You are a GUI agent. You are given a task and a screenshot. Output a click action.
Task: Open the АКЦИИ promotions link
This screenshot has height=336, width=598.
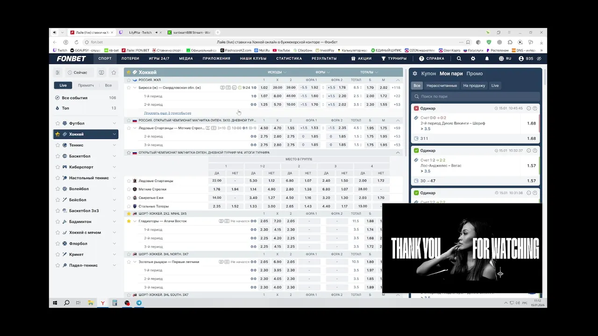point(361,59)
